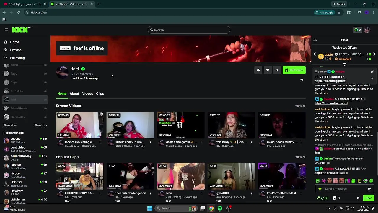Expand the pinned message chevron

tap(372, 78)
